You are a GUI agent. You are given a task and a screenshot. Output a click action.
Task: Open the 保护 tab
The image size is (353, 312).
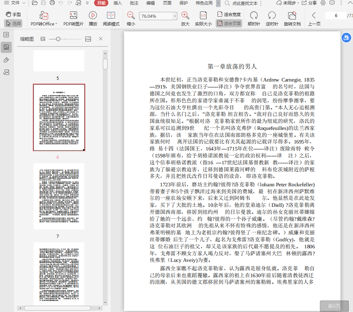click(x=184, y=3)
